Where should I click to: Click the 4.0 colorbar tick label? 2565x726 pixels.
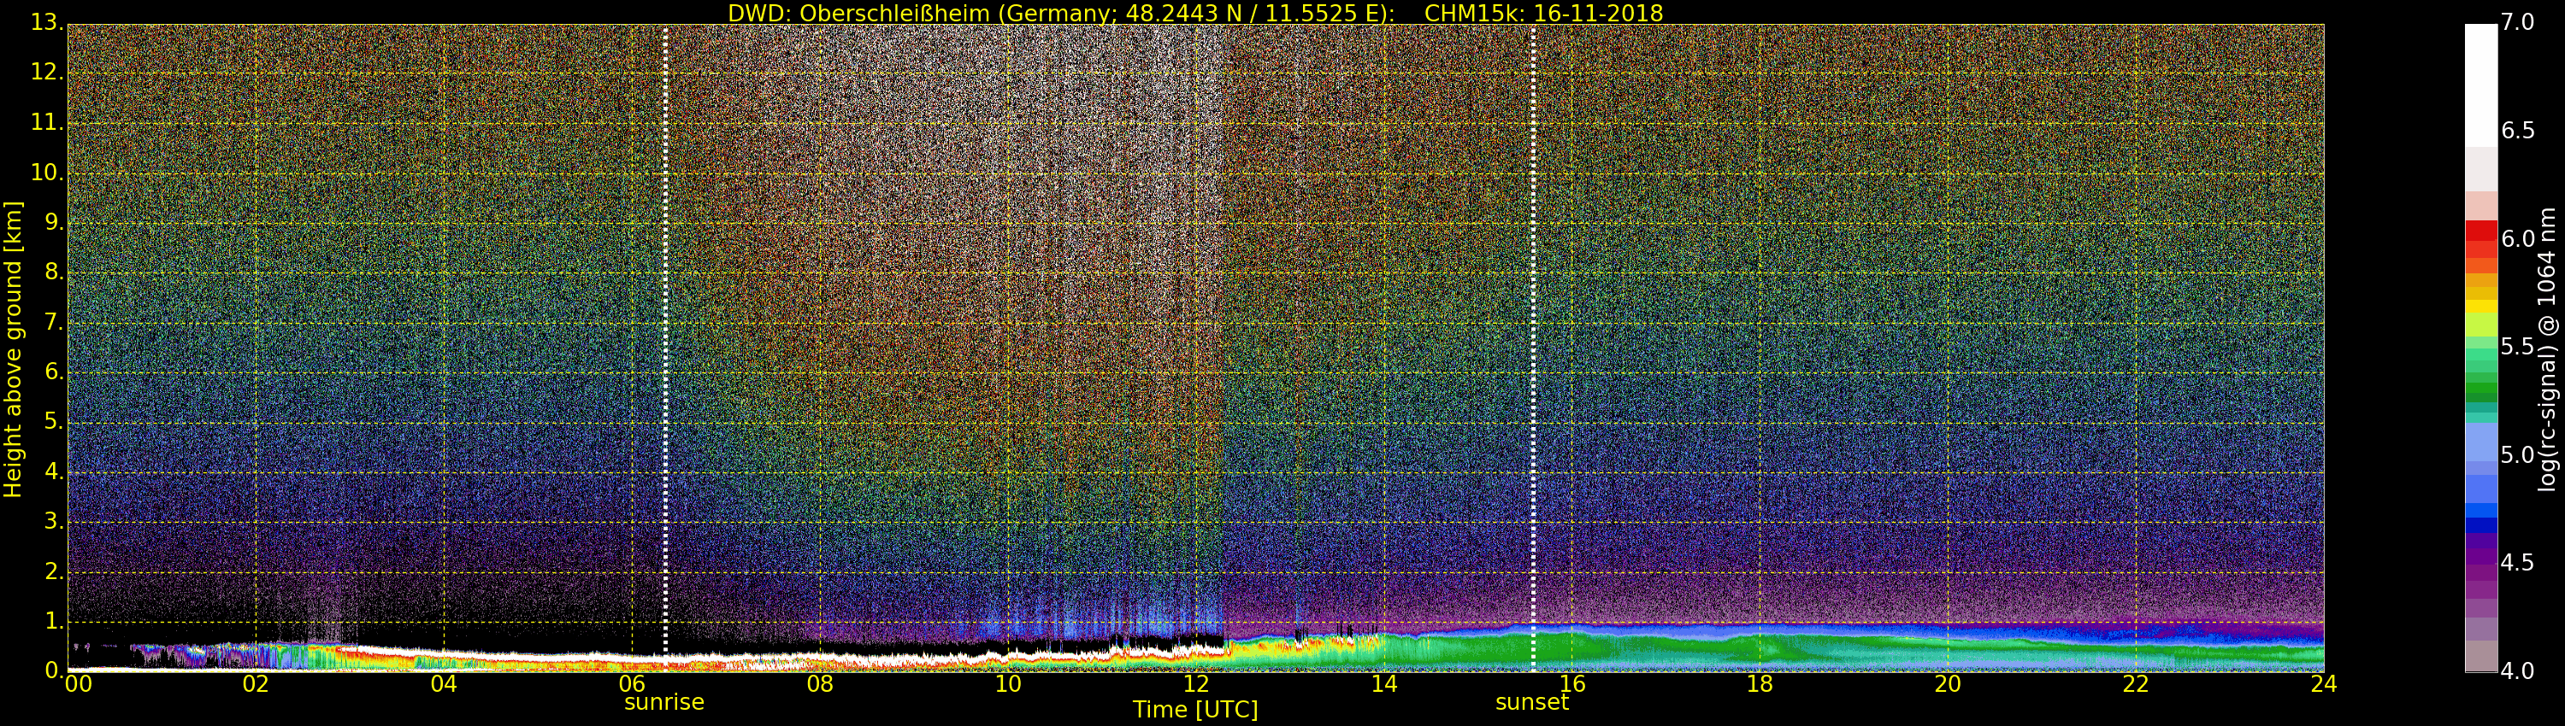click(x=2518, y=671)
